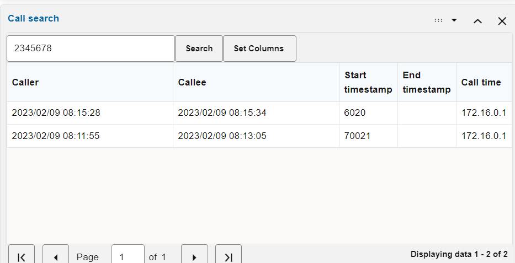
Task: Click the page number input box
Action: pos(128,256)
